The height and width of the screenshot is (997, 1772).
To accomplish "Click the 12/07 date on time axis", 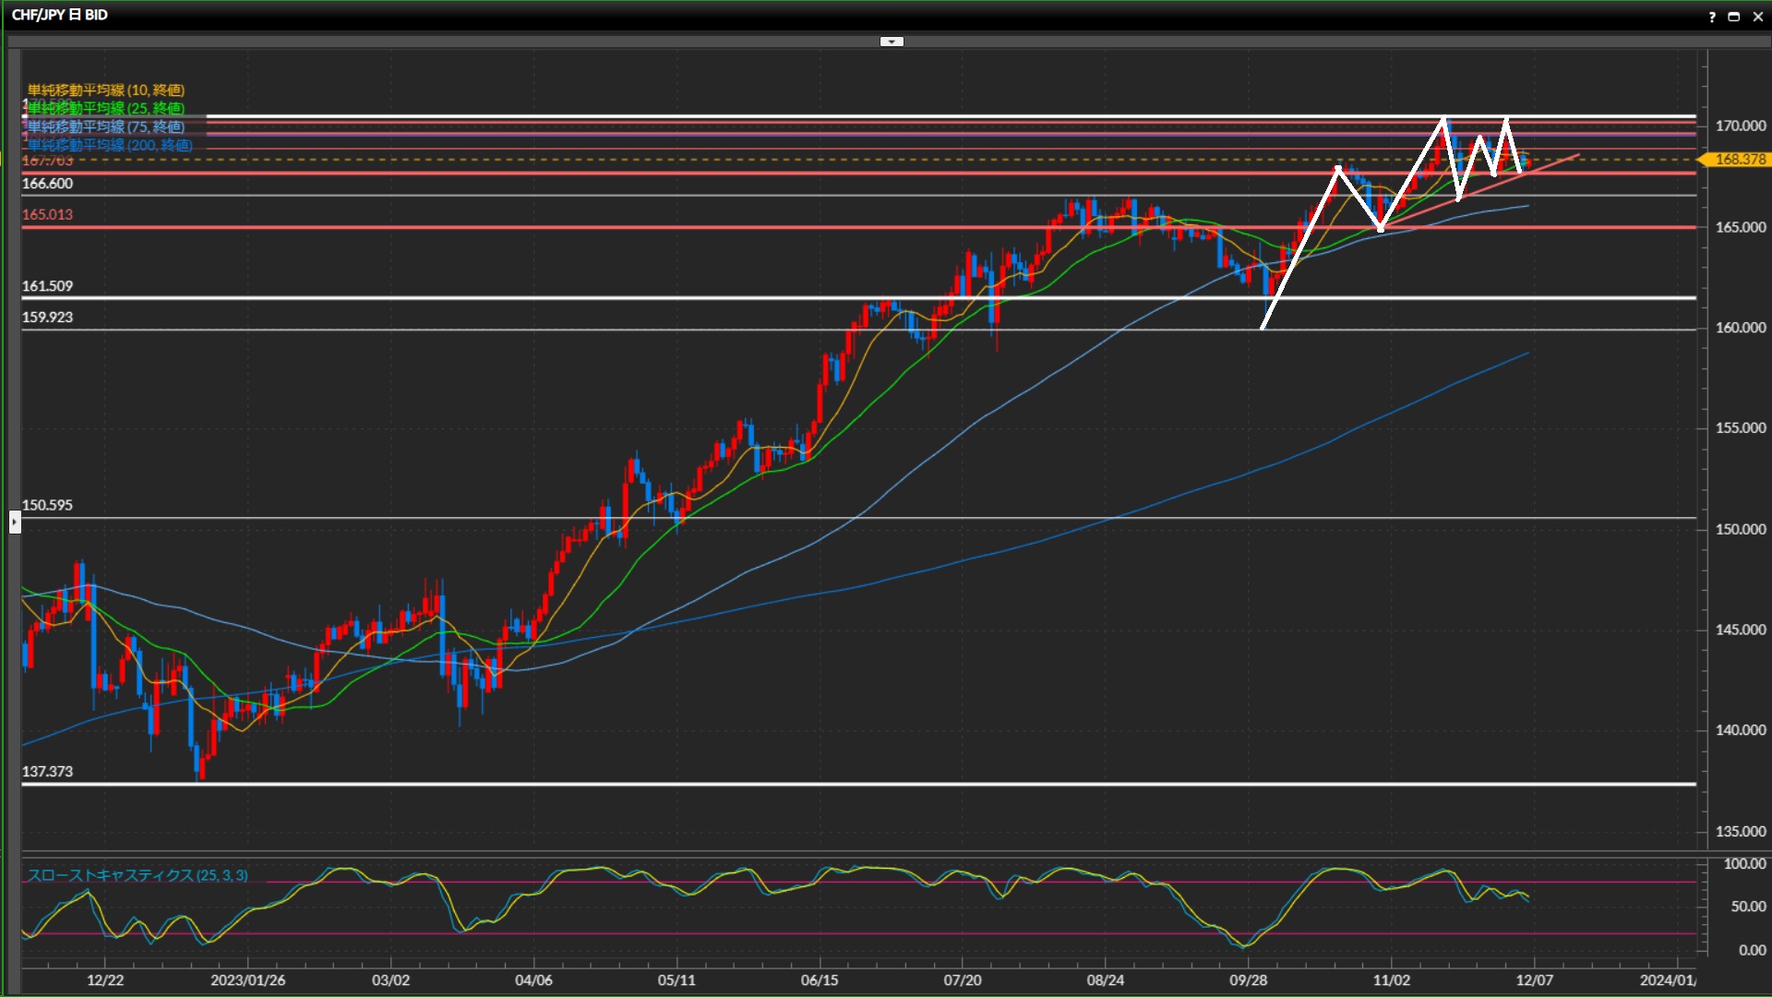I will (x=1534, y=979).
